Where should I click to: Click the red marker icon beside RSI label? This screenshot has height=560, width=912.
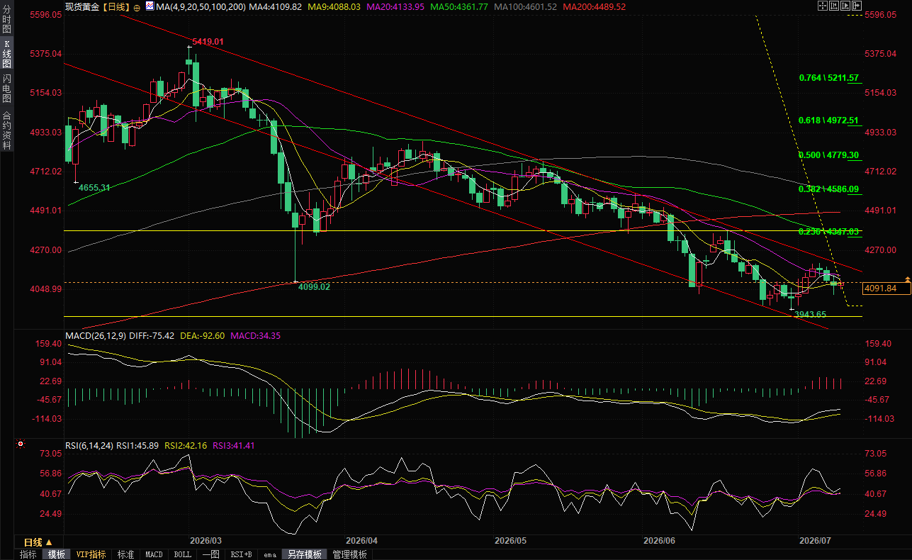tap(21, 445)
